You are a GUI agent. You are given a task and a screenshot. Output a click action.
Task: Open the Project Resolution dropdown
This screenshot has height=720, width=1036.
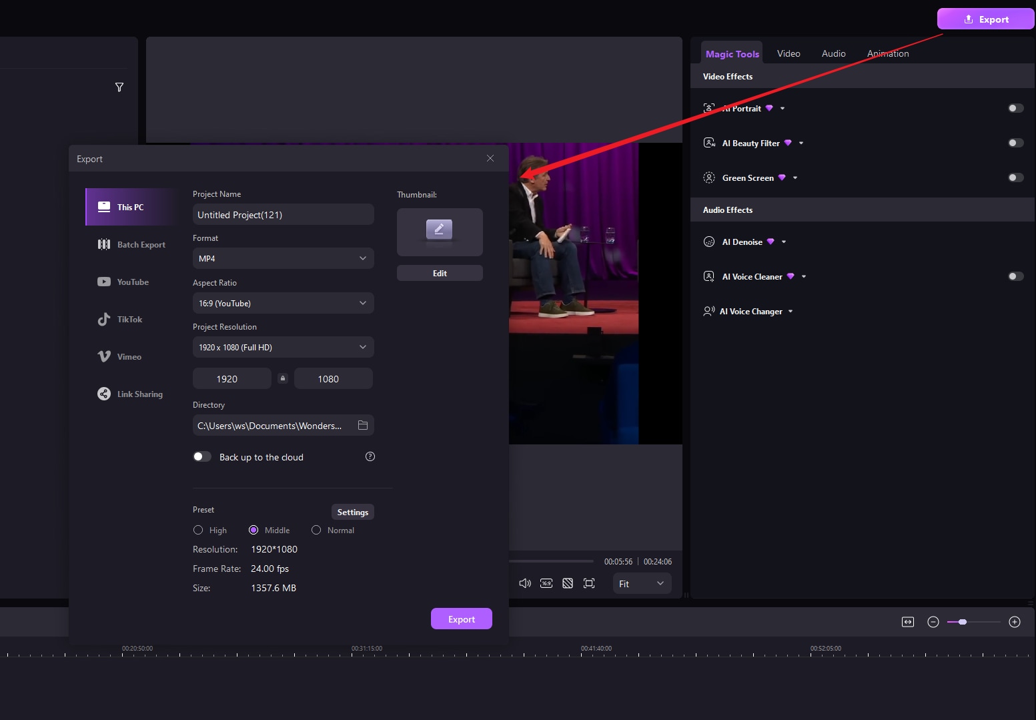pyautogui.click(x=284, y=347)
